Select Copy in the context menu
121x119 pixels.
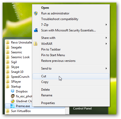pos(71,82)
